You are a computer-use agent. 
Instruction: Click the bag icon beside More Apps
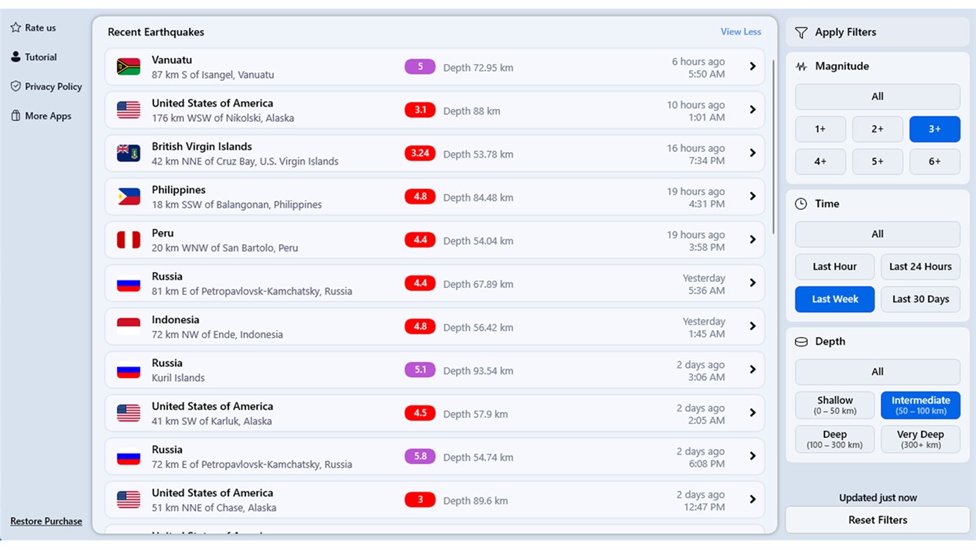pos(15,116)
